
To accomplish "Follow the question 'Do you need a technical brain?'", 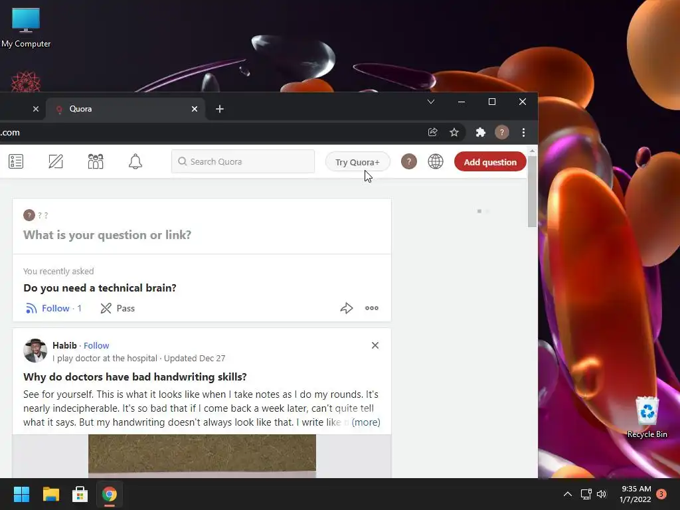I will pyautogui.click(x=54, y=308).
